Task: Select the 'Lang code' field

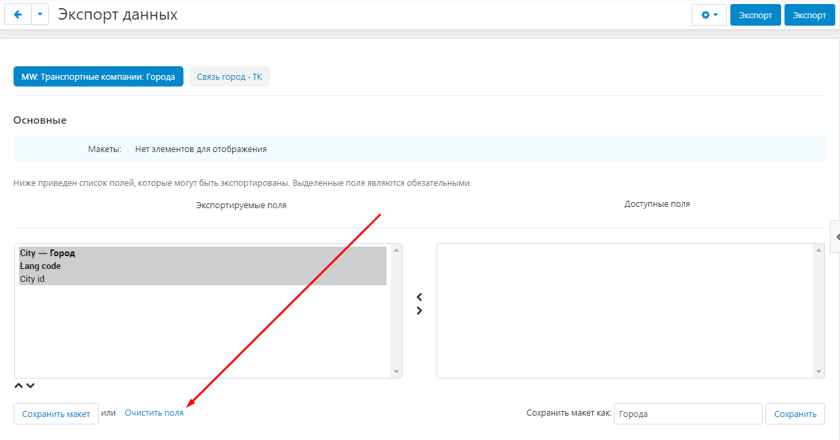Action: click(x=41, y=266)
